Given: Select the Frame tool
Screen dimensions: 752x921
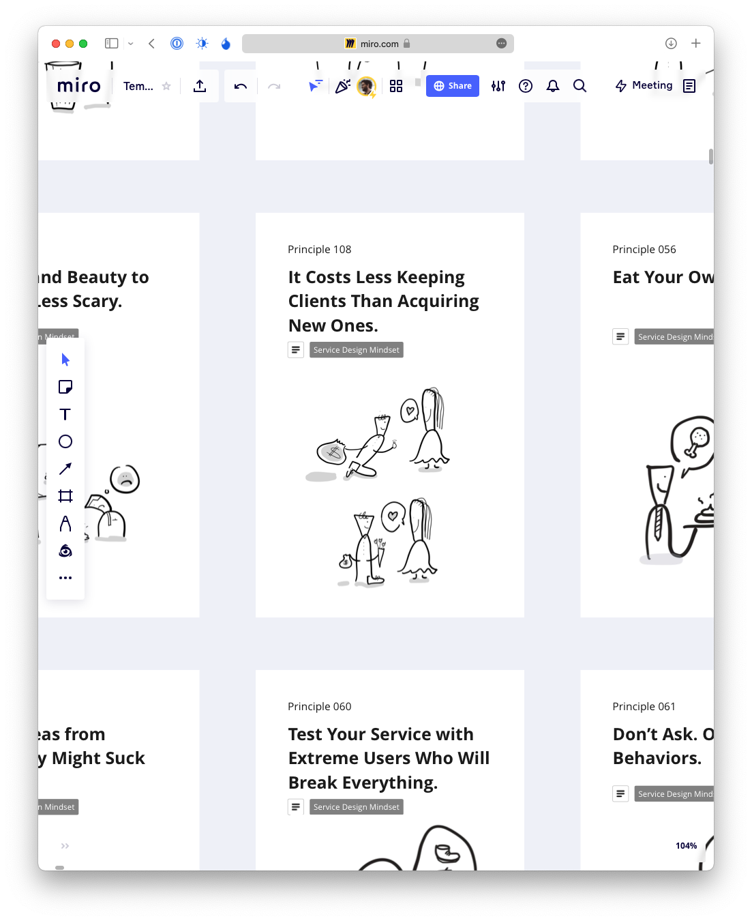Looking at the screenshot, I should click(x=65, y=496).
